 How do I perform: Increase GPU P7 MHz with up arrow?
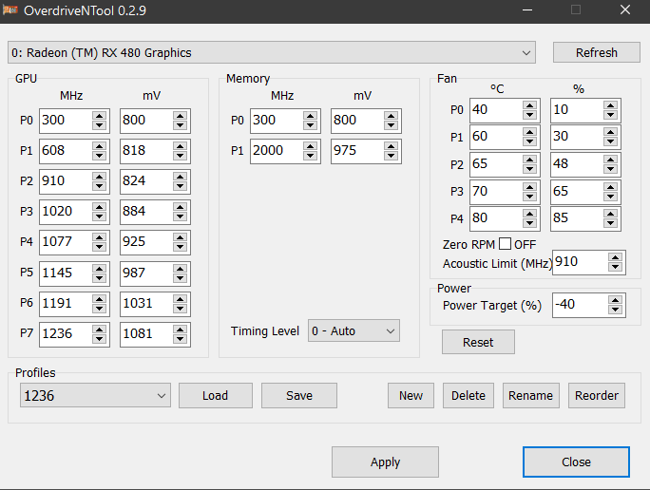pyautogui.click(x=99, y=330)
